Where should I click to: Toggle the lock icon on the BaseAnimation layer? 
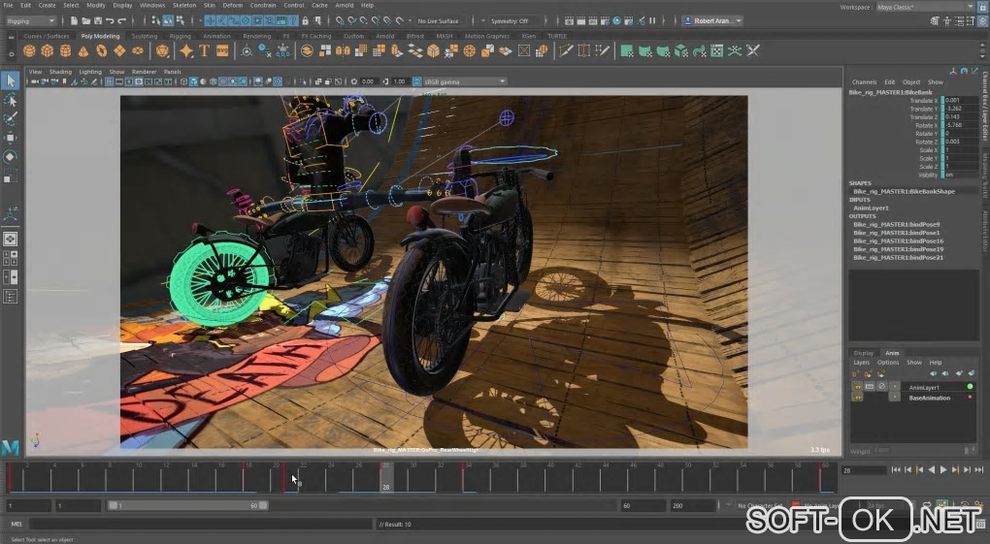858,398
